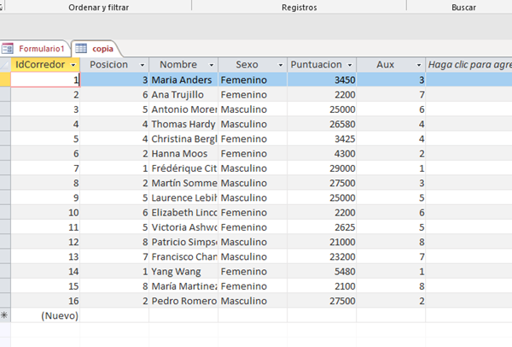This screenshot has height=347, width=512.
Task: Open the IdCorredor column filter dropdown arrow
Action: point(74,65)
